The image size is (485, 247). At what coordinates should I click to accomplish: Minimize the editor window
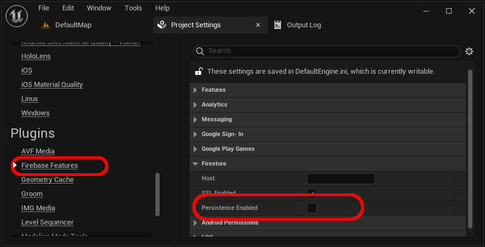[426, 11]
